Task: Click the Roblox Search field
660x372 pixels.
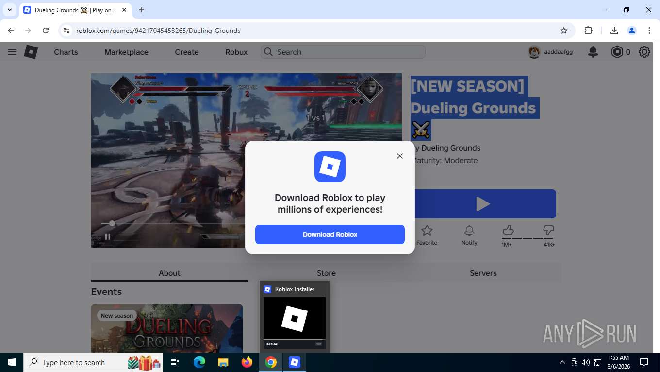Action: point(343,52)
